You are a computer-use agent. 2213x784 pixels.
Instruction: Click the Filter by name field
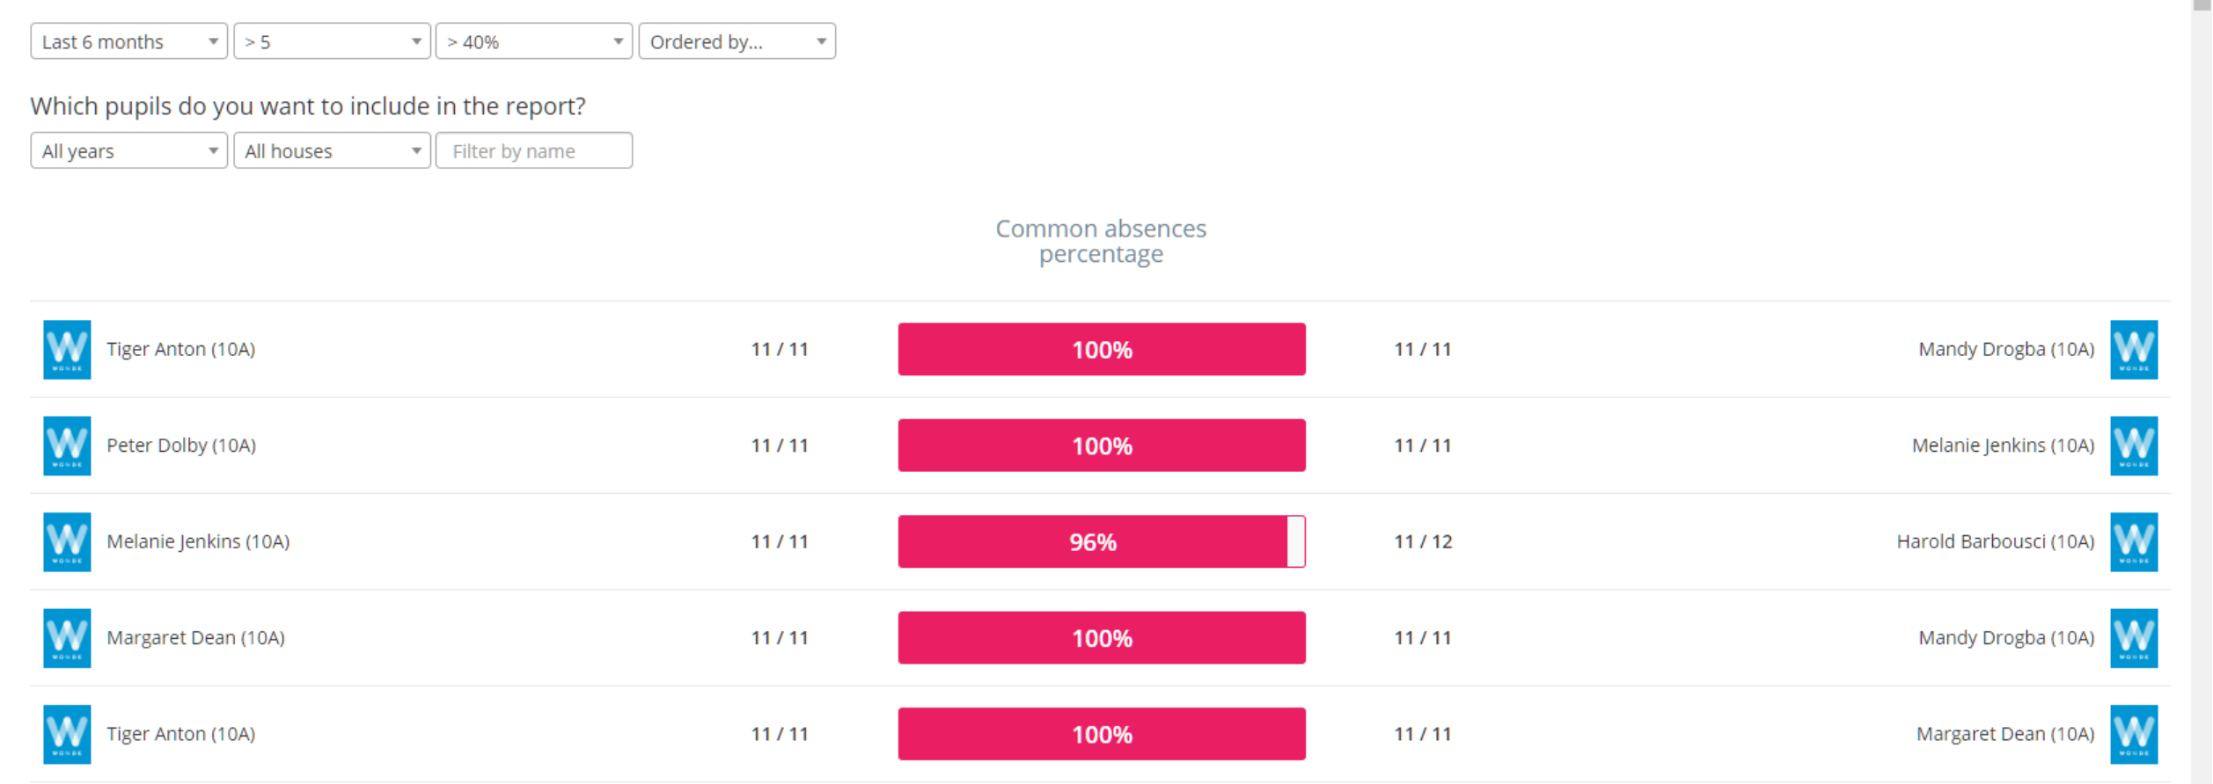533,150
